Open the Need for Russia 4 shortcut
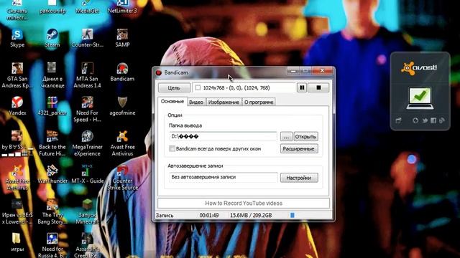460x258 pixels. pos(52,239)
